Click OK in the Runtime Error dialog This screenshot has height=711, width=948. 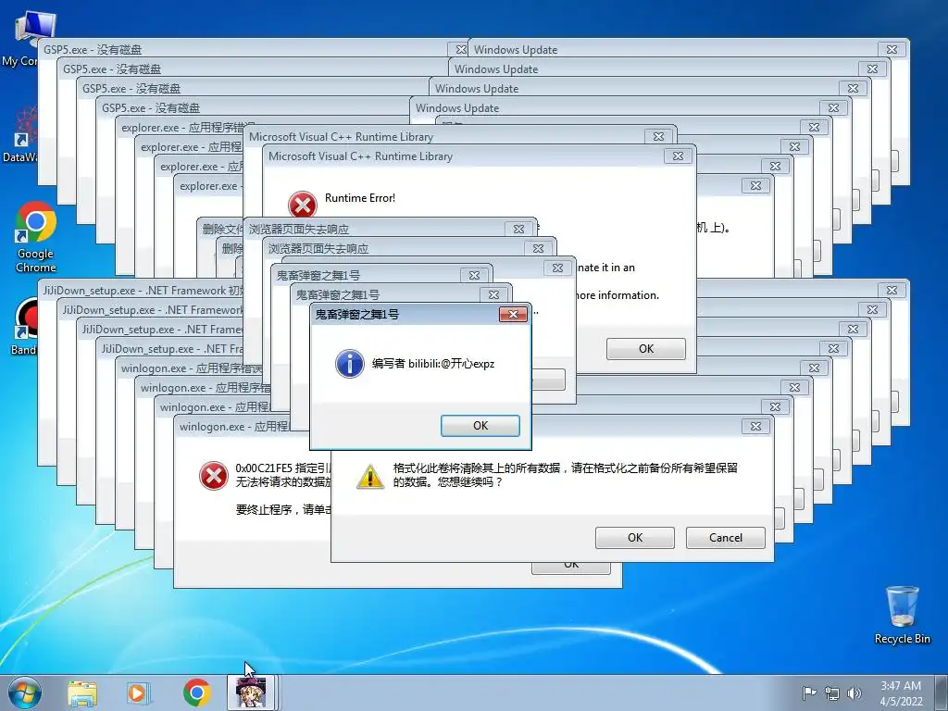[645, 349]
